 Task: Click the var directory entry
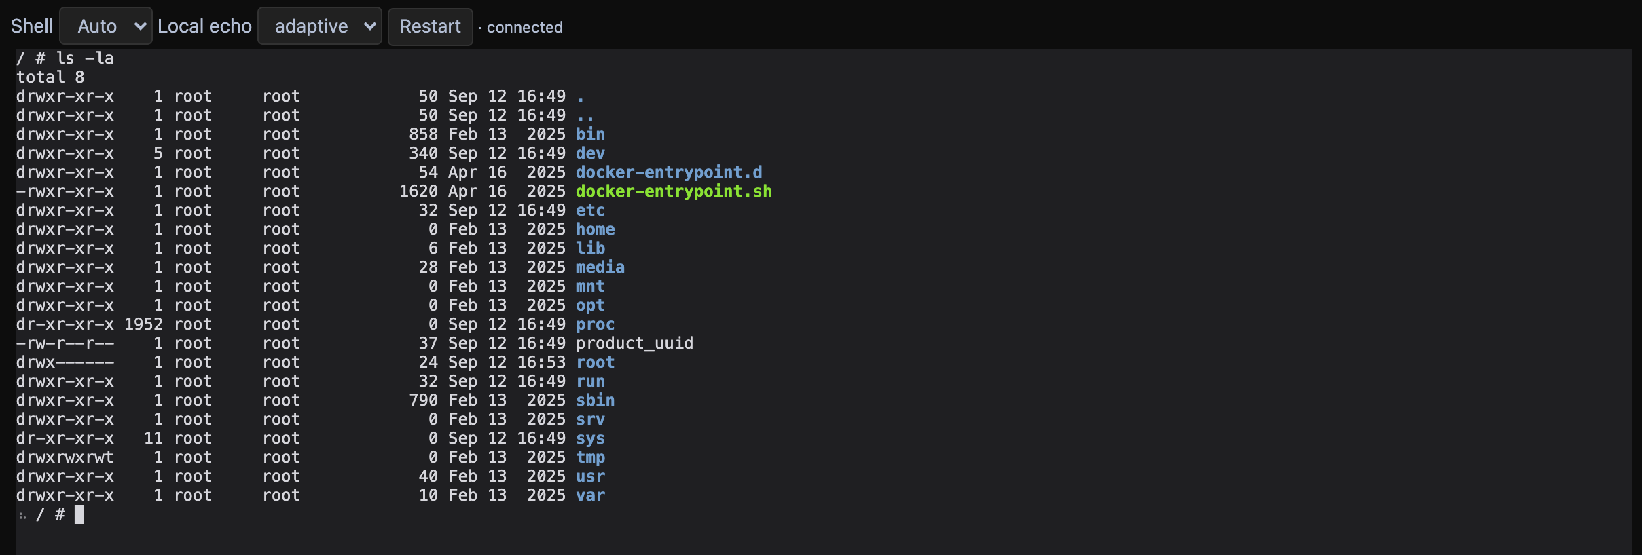point(590,495)
